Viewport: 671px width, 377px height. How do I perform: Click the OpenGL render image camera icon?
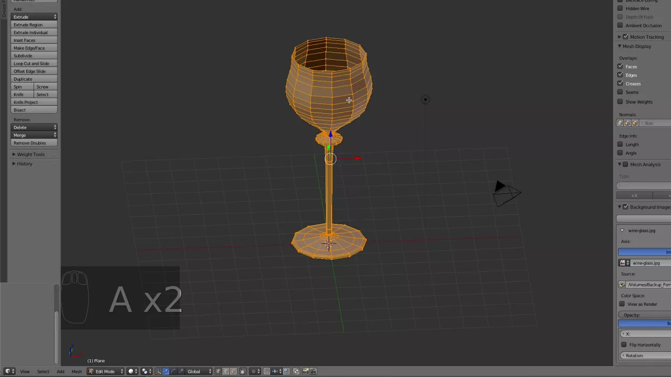305,371
